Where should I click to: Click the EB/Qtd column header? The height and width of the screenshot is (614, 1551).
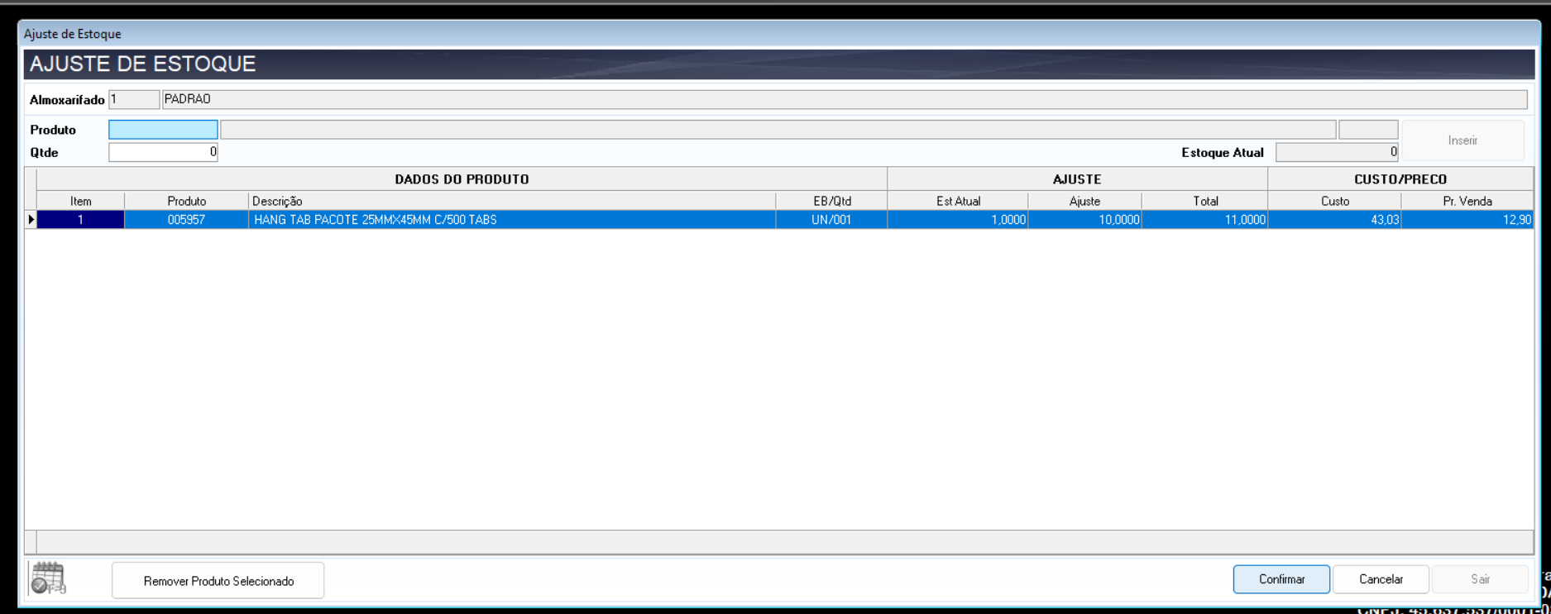831,201
